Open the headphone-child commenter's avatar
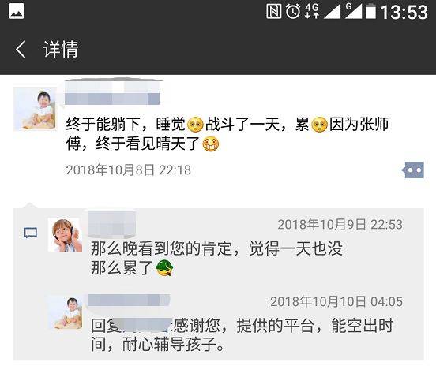Viewport: 436px width, 377px height. pos(65,235)
